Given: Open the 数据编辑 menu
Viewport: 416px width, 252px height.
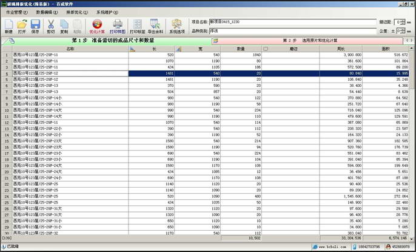Looking at the screenshot, I should coord(47,12).
